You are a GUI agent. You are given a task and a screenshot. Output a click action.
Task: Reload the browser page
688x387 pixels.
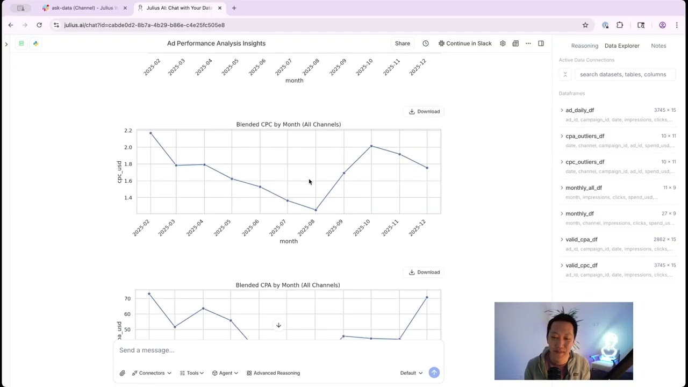pyautogui.click(x=39, y=25)
